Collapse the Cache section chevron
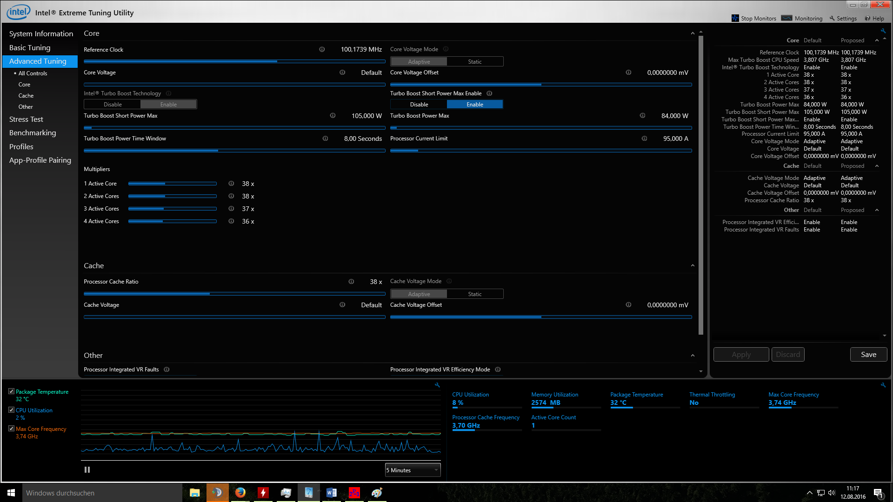Screen dimensions: 893x502 click(x=693, y=266)
